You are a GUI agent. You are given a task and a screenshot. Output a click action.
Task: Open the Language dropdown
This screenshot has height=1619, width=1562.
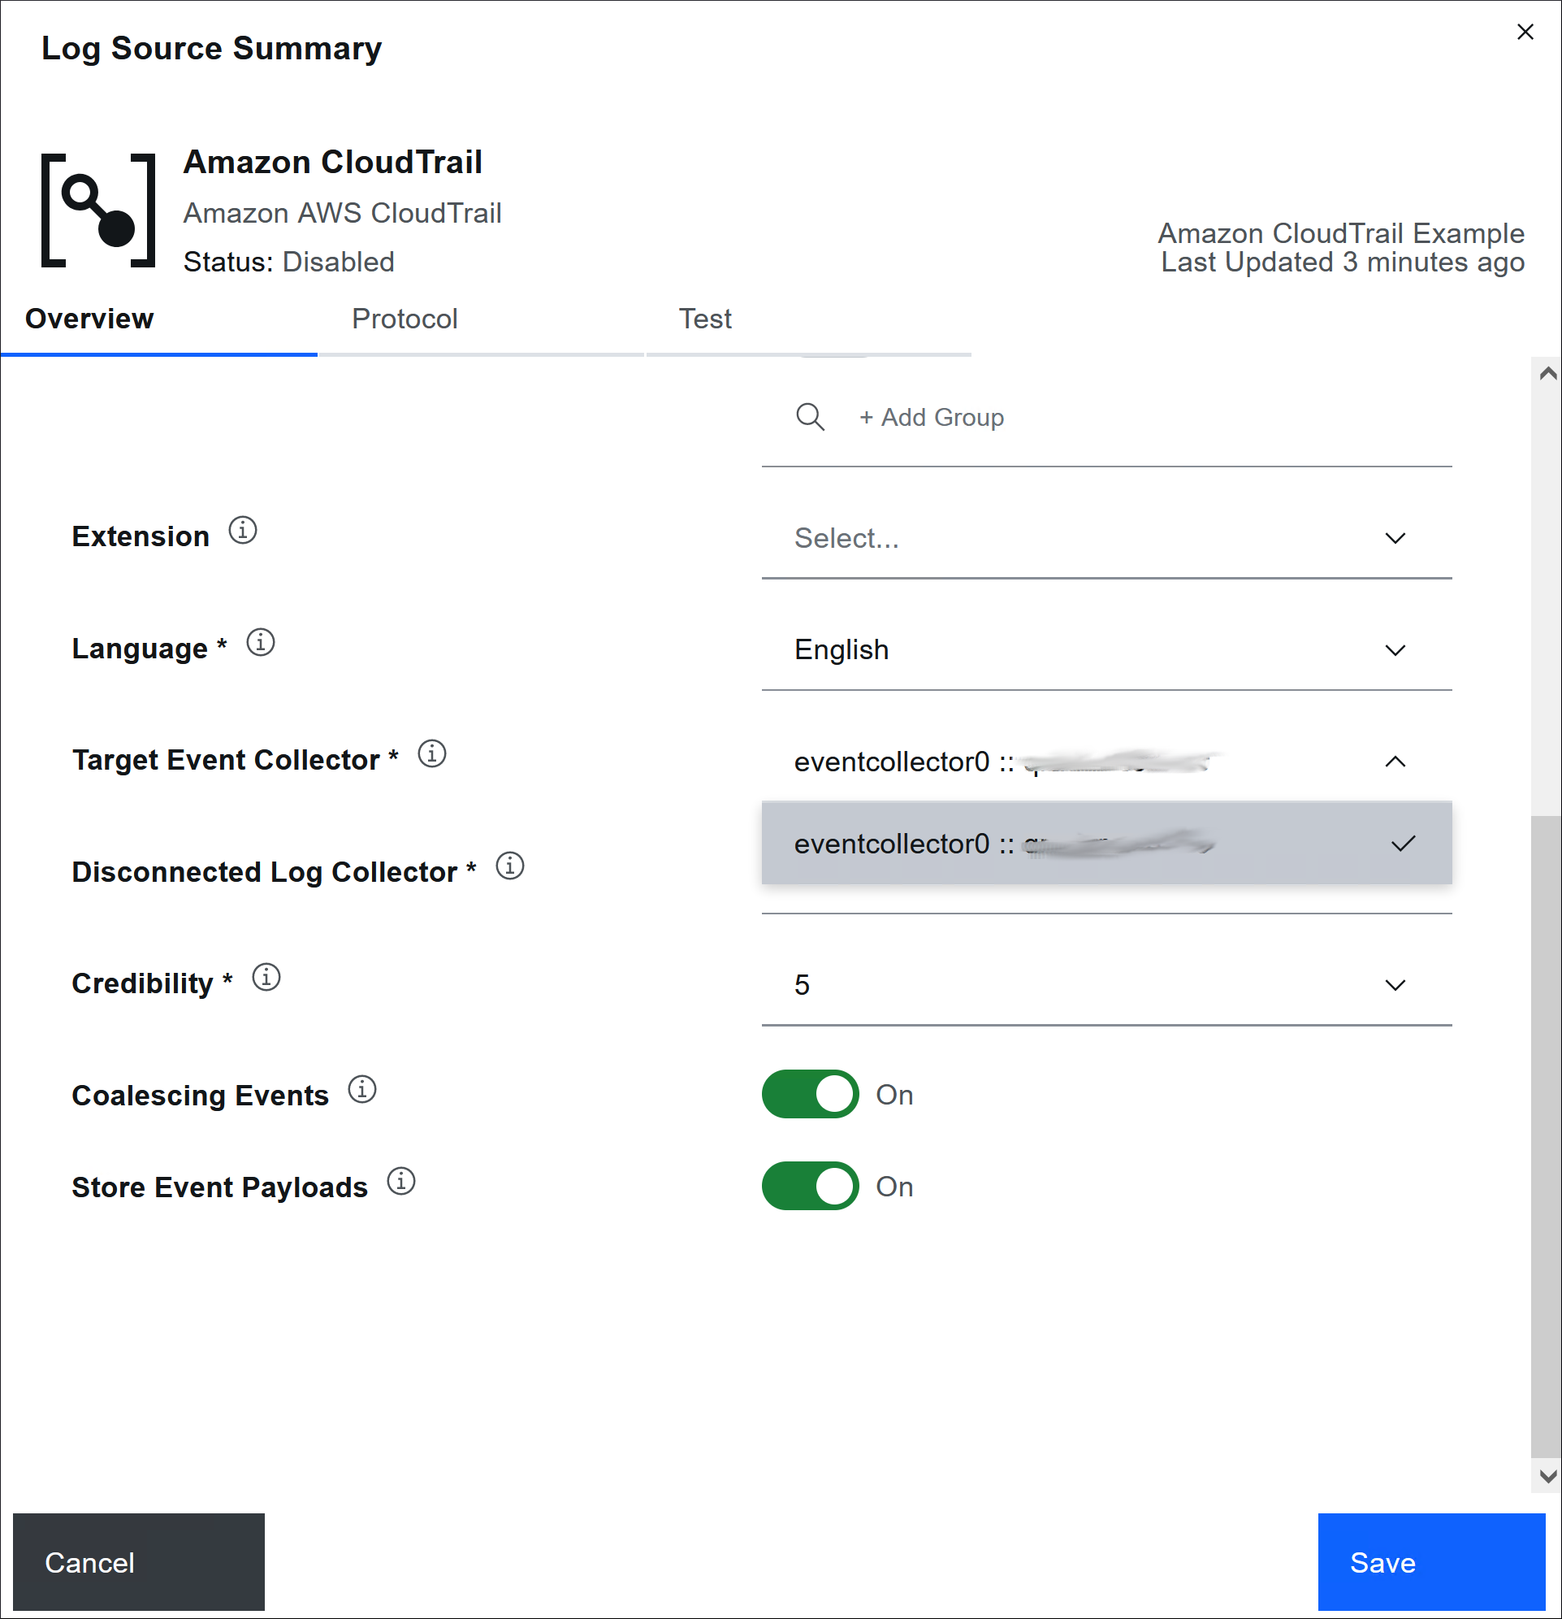coord(1106,650)
